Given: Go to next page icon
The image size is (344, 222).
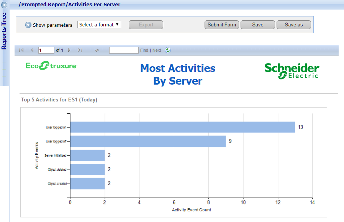Looking at the screenshot, I should click(x=69, y=50).
